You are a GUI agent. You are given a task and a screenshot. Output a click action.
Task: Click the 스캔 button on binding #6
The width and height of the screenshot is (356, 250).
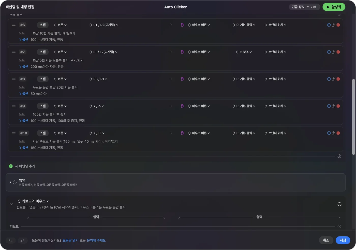(43, 25)
